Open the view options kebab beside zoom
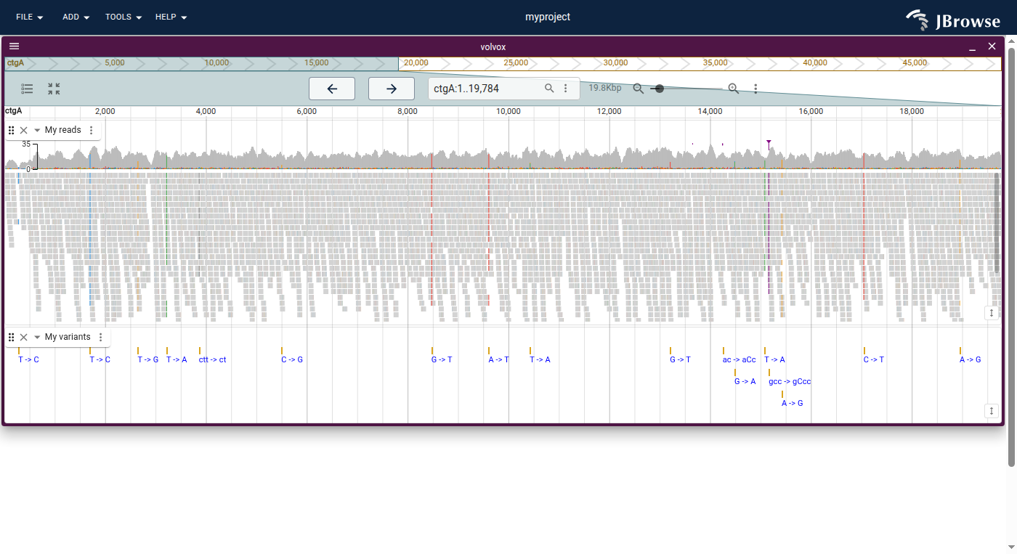Image resolution: width=1017 pixels, height=554 pixels. pyautogui.click(x=755, y=89)
